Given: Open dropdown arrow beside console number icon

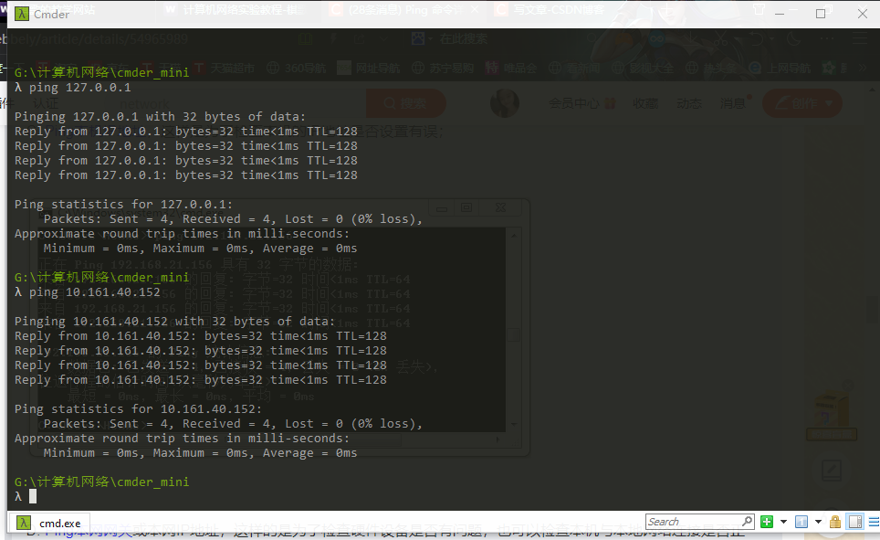Looking at the screenshot, I should tap(818, 522).
